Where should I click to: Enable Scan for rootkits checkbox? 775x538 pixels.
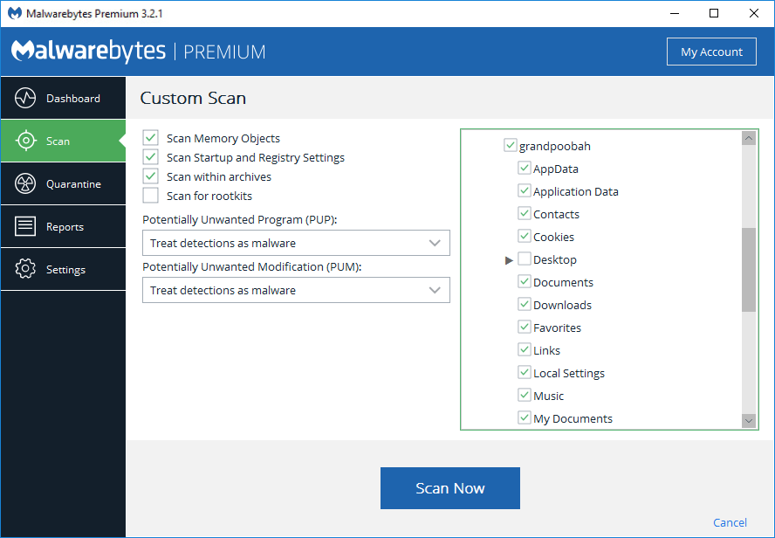pos(151,196)
